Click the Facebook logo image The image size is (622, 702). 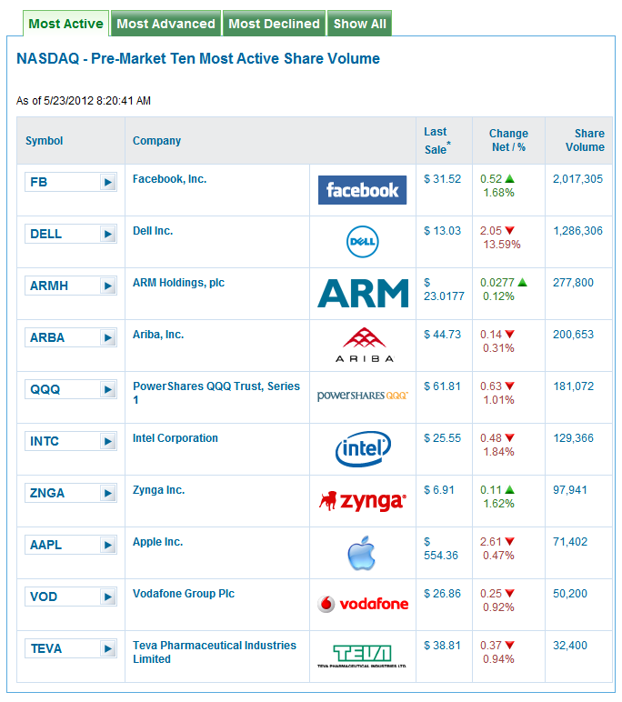pos(362,190)
